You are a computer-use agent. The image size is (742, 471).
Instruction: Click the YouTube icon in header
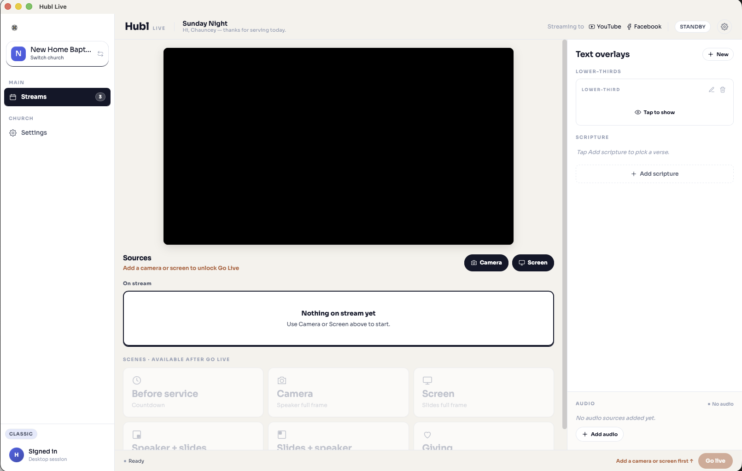(x=592, y=27)
